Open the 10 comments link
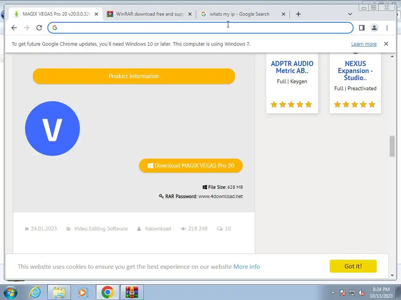Image resolution: width=401 pixels, height=300 pixels. tap(228, 229)
